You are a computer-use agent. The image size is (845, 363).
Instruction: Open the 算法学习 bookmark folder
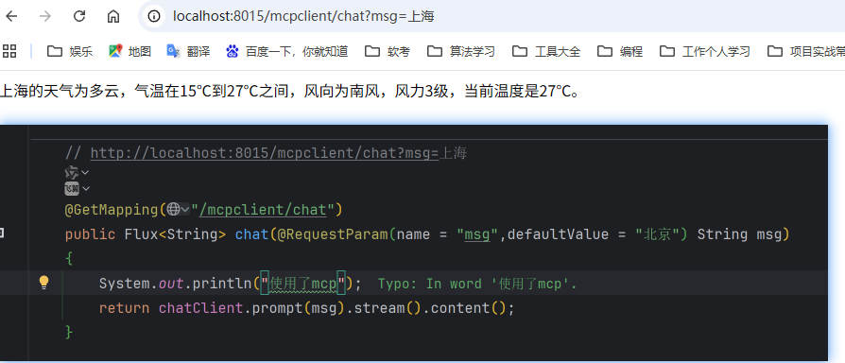tap(461, 51)
